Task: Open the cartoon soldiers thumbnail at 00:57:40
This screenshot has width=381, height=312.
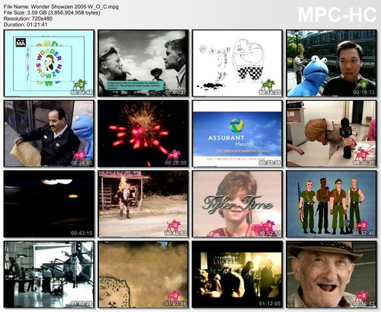Action: [331, 204]
